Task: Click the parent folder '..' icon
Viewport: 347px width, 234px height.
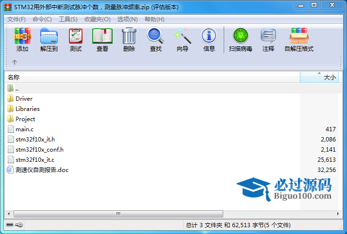Action: pos(10,88)
